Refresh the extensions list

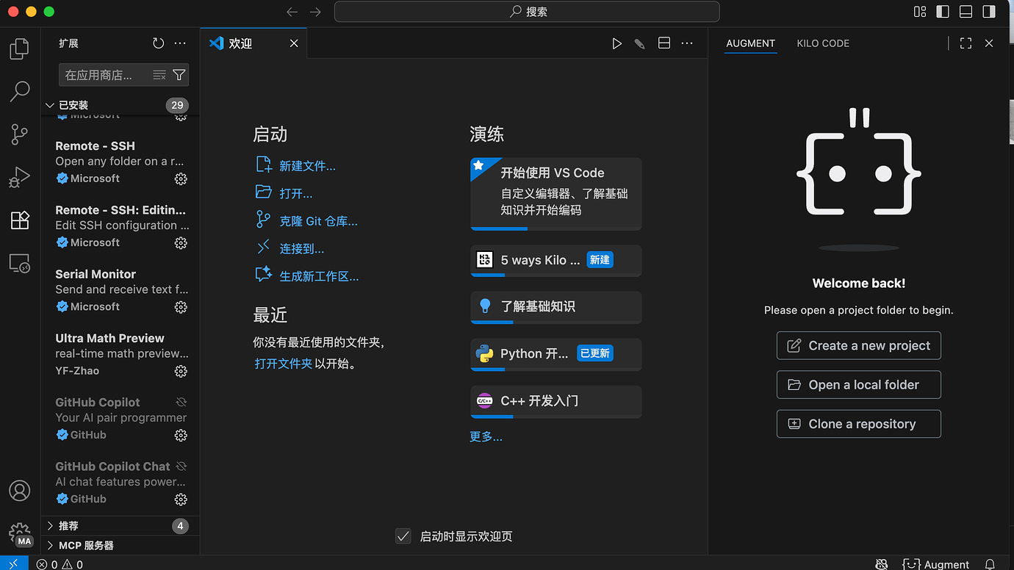coord(158,43)
